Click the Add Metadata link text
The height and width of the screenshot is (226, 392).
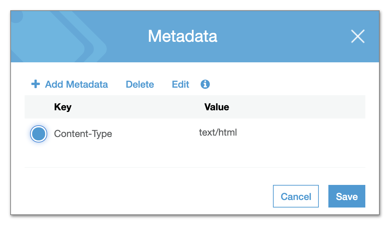click(x=76, y=84)
